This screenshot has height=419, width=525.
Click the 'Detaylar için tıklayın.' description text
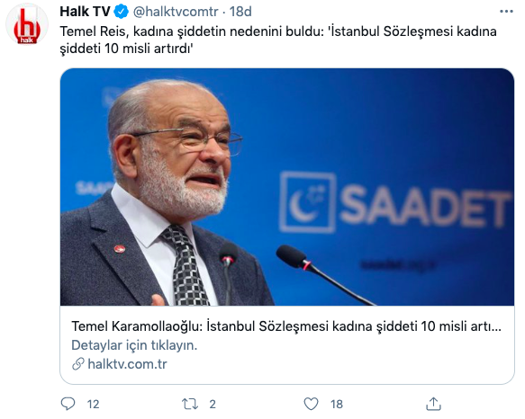134,345
